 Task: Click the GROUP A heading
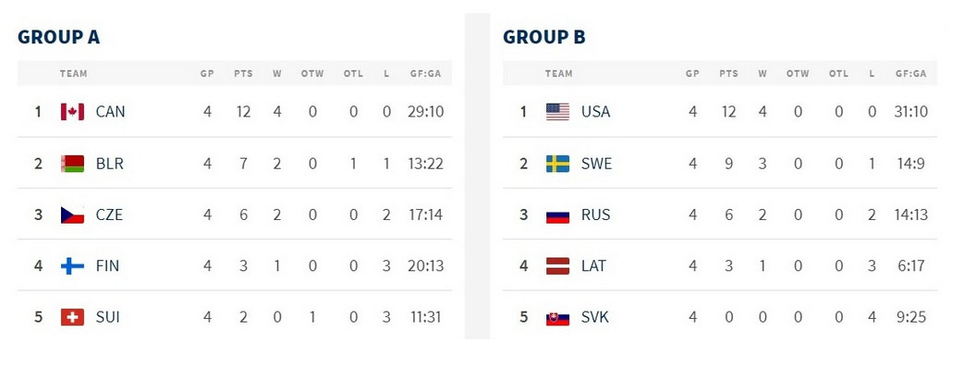coord(58,37)
